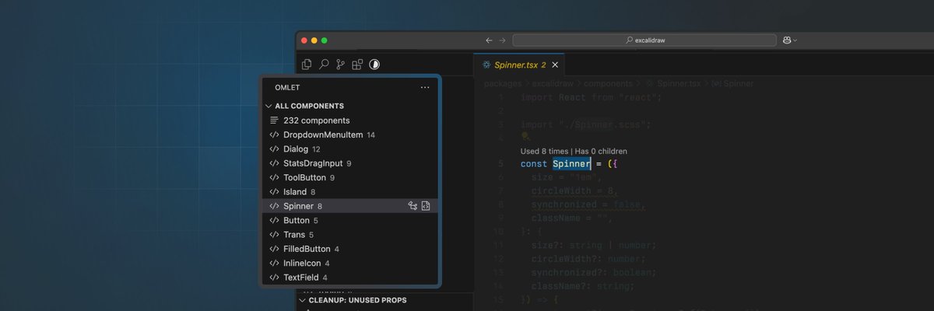Open the Search view icon

[x=324, y=65]
